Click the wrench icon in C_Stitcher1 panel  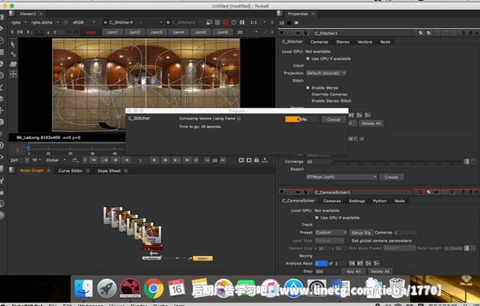coord(305,33)
